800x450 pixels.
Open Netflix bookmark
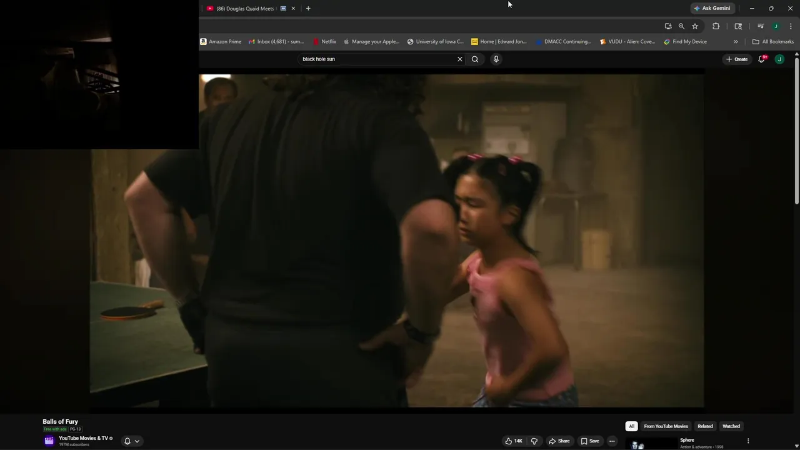324,42
